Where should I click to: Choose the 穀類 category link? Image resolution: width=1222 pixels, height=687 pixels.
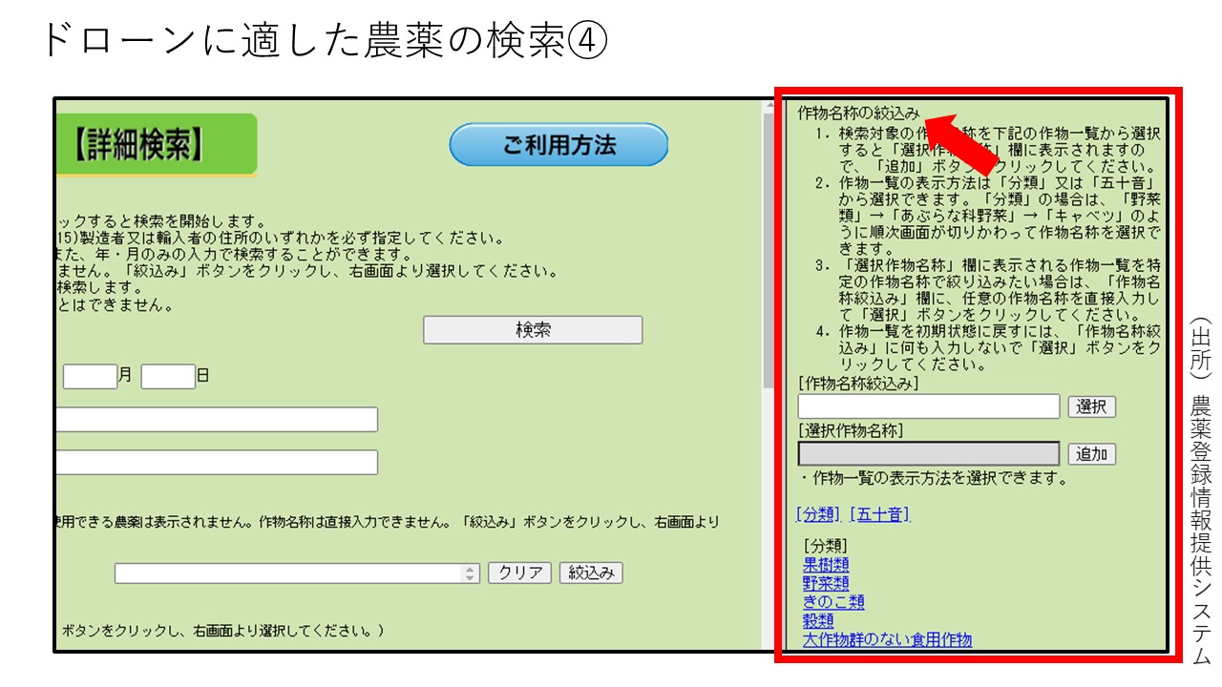tap(818, 620)
